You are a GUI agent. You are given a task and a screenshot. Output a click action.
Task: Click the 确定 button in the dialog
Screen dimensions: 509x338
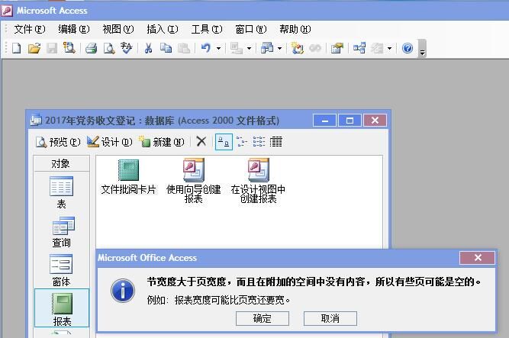pos(263,318)
